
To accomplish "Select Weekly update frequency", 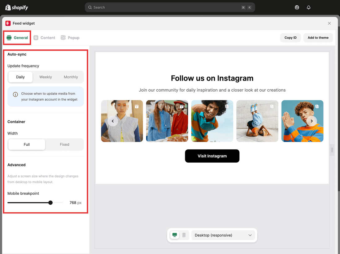I will point(46,77).
